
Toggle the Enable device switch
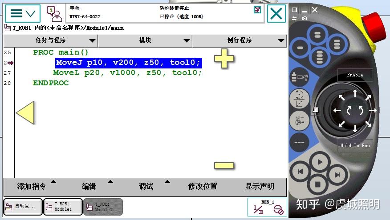coord(355,75)
